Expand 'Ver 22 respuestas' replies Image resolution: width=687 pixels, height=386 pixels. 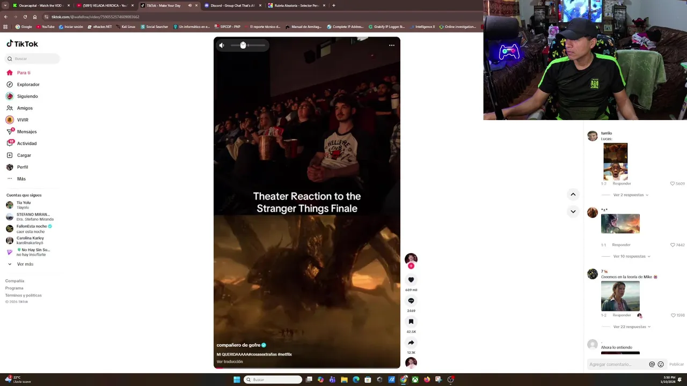point(632,326)
